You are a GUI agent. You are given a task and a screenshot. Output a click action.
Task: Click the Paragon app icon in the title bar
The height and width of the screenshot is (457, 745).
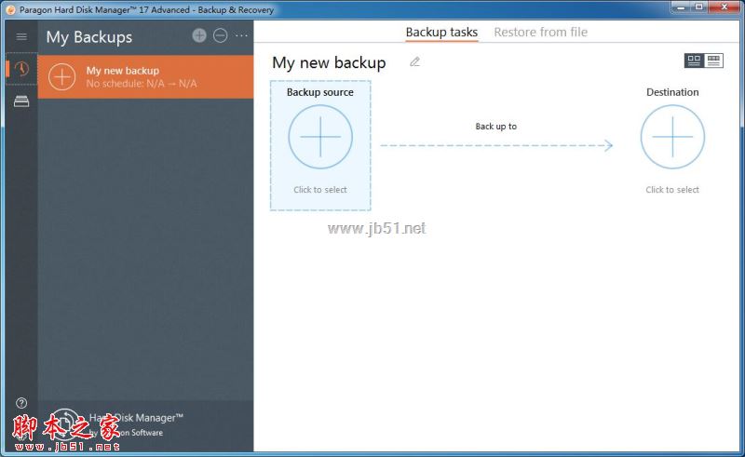[x=10, y=9]
